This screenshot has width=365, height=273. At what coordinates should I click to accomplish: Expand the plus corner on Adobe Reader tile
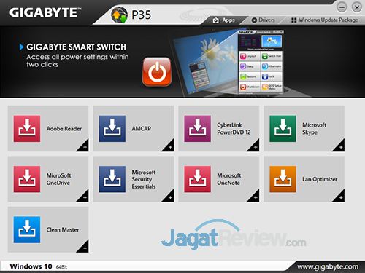pyautogui.click(x=84, y=146)
